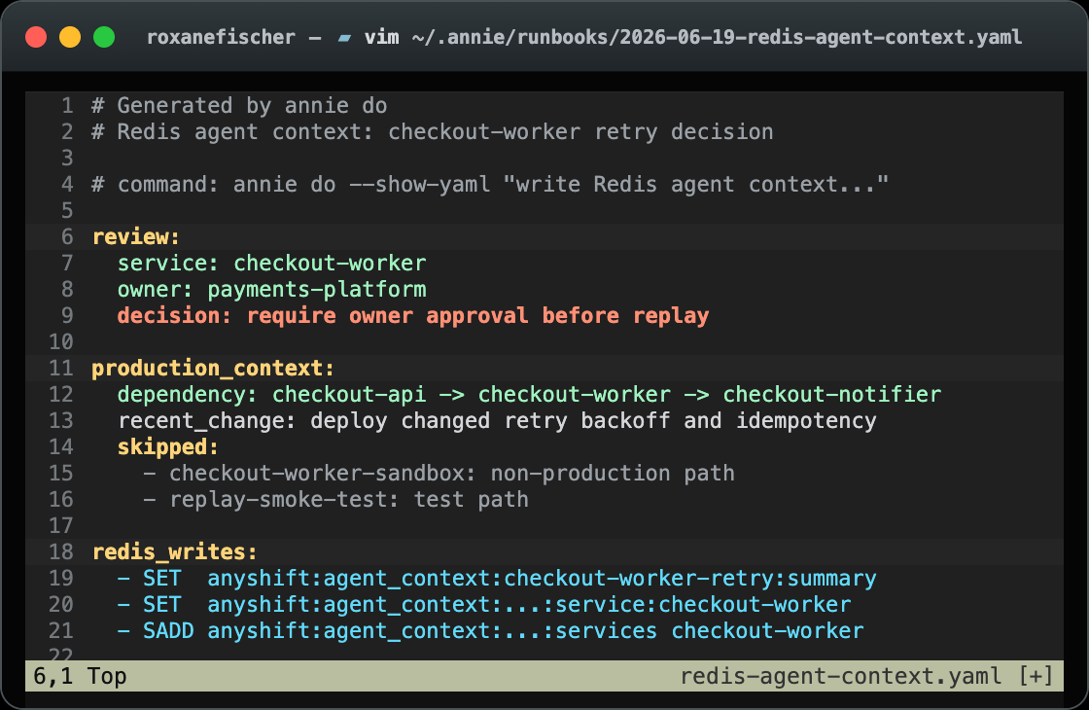Click the 'recent_change: deploy changed retry backoff' line

tap(497, 421)
